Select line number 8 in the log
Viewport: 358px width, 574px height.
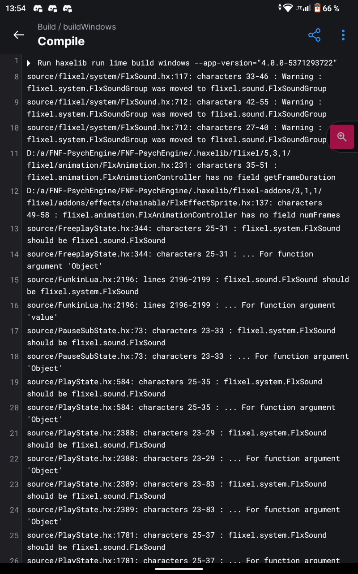(16, 77)
